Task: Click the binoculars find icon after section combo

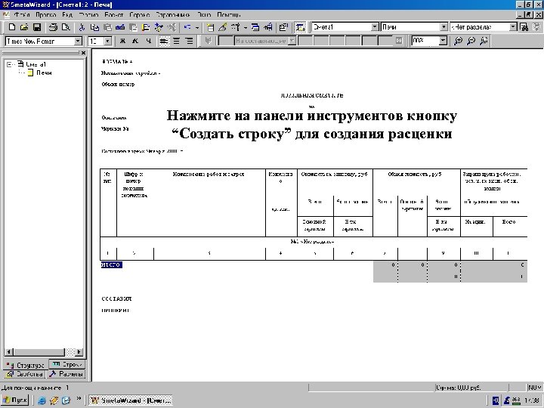Action: 524,27
